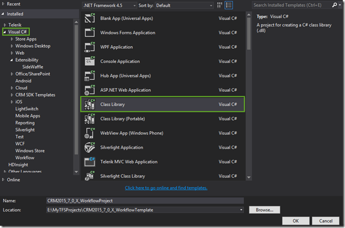Click the Class Library template icon
345x228 pixels.
point(90,104)
